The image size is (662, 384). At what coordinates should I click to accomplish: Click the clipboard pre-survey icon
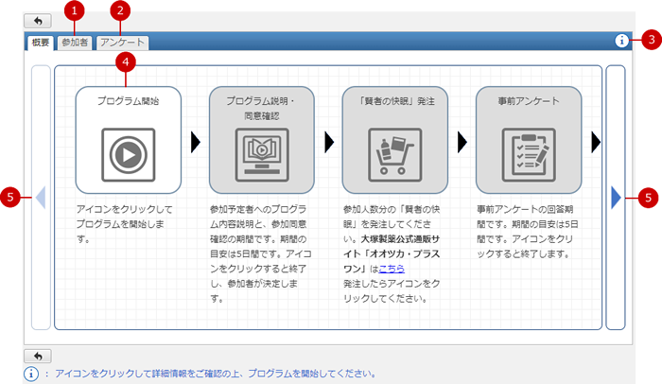point(529,152)
